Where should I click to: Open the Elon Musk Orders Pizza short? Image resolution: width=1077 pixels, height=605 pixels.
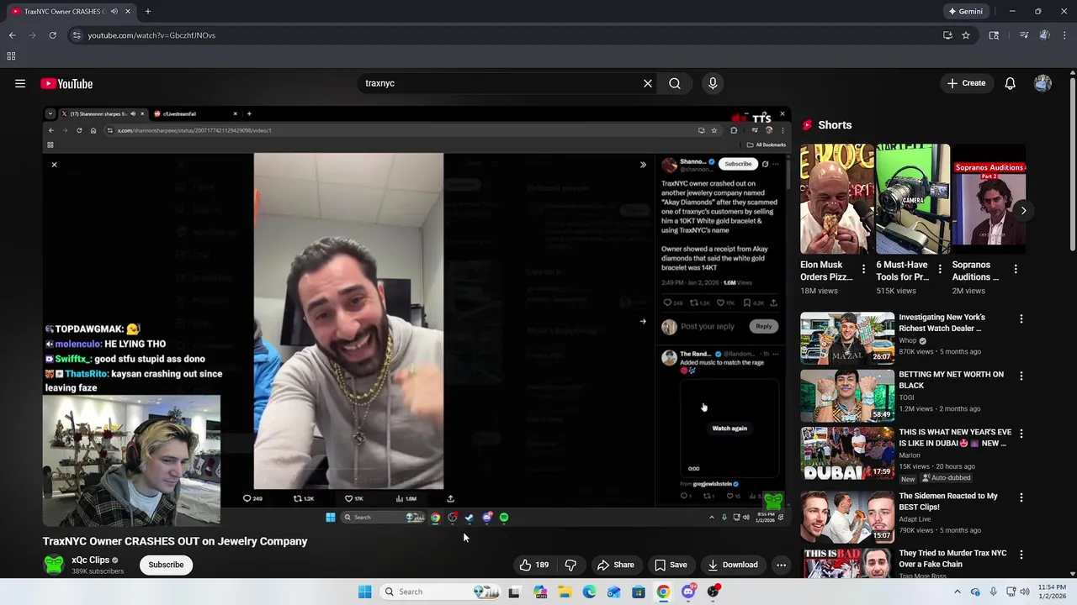837,199
